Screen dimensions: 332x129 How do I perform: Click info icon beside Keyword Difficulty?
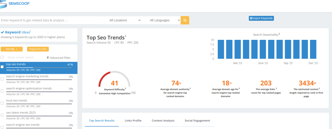tap(125, 88)
